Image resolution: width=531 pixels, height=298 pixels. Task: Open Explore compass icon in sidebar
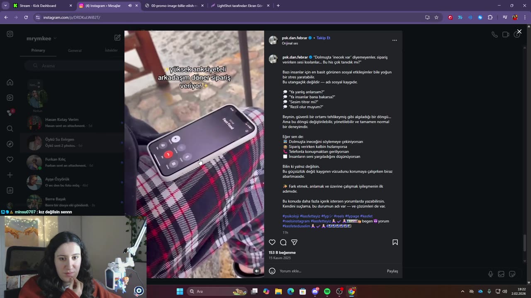tap(10, 144)
